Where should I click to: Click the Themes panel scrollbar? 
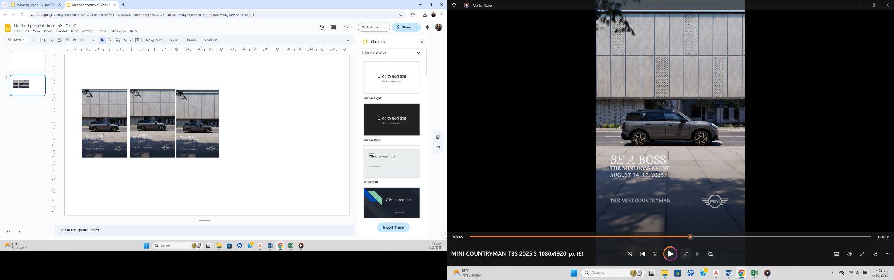(426, 63)
